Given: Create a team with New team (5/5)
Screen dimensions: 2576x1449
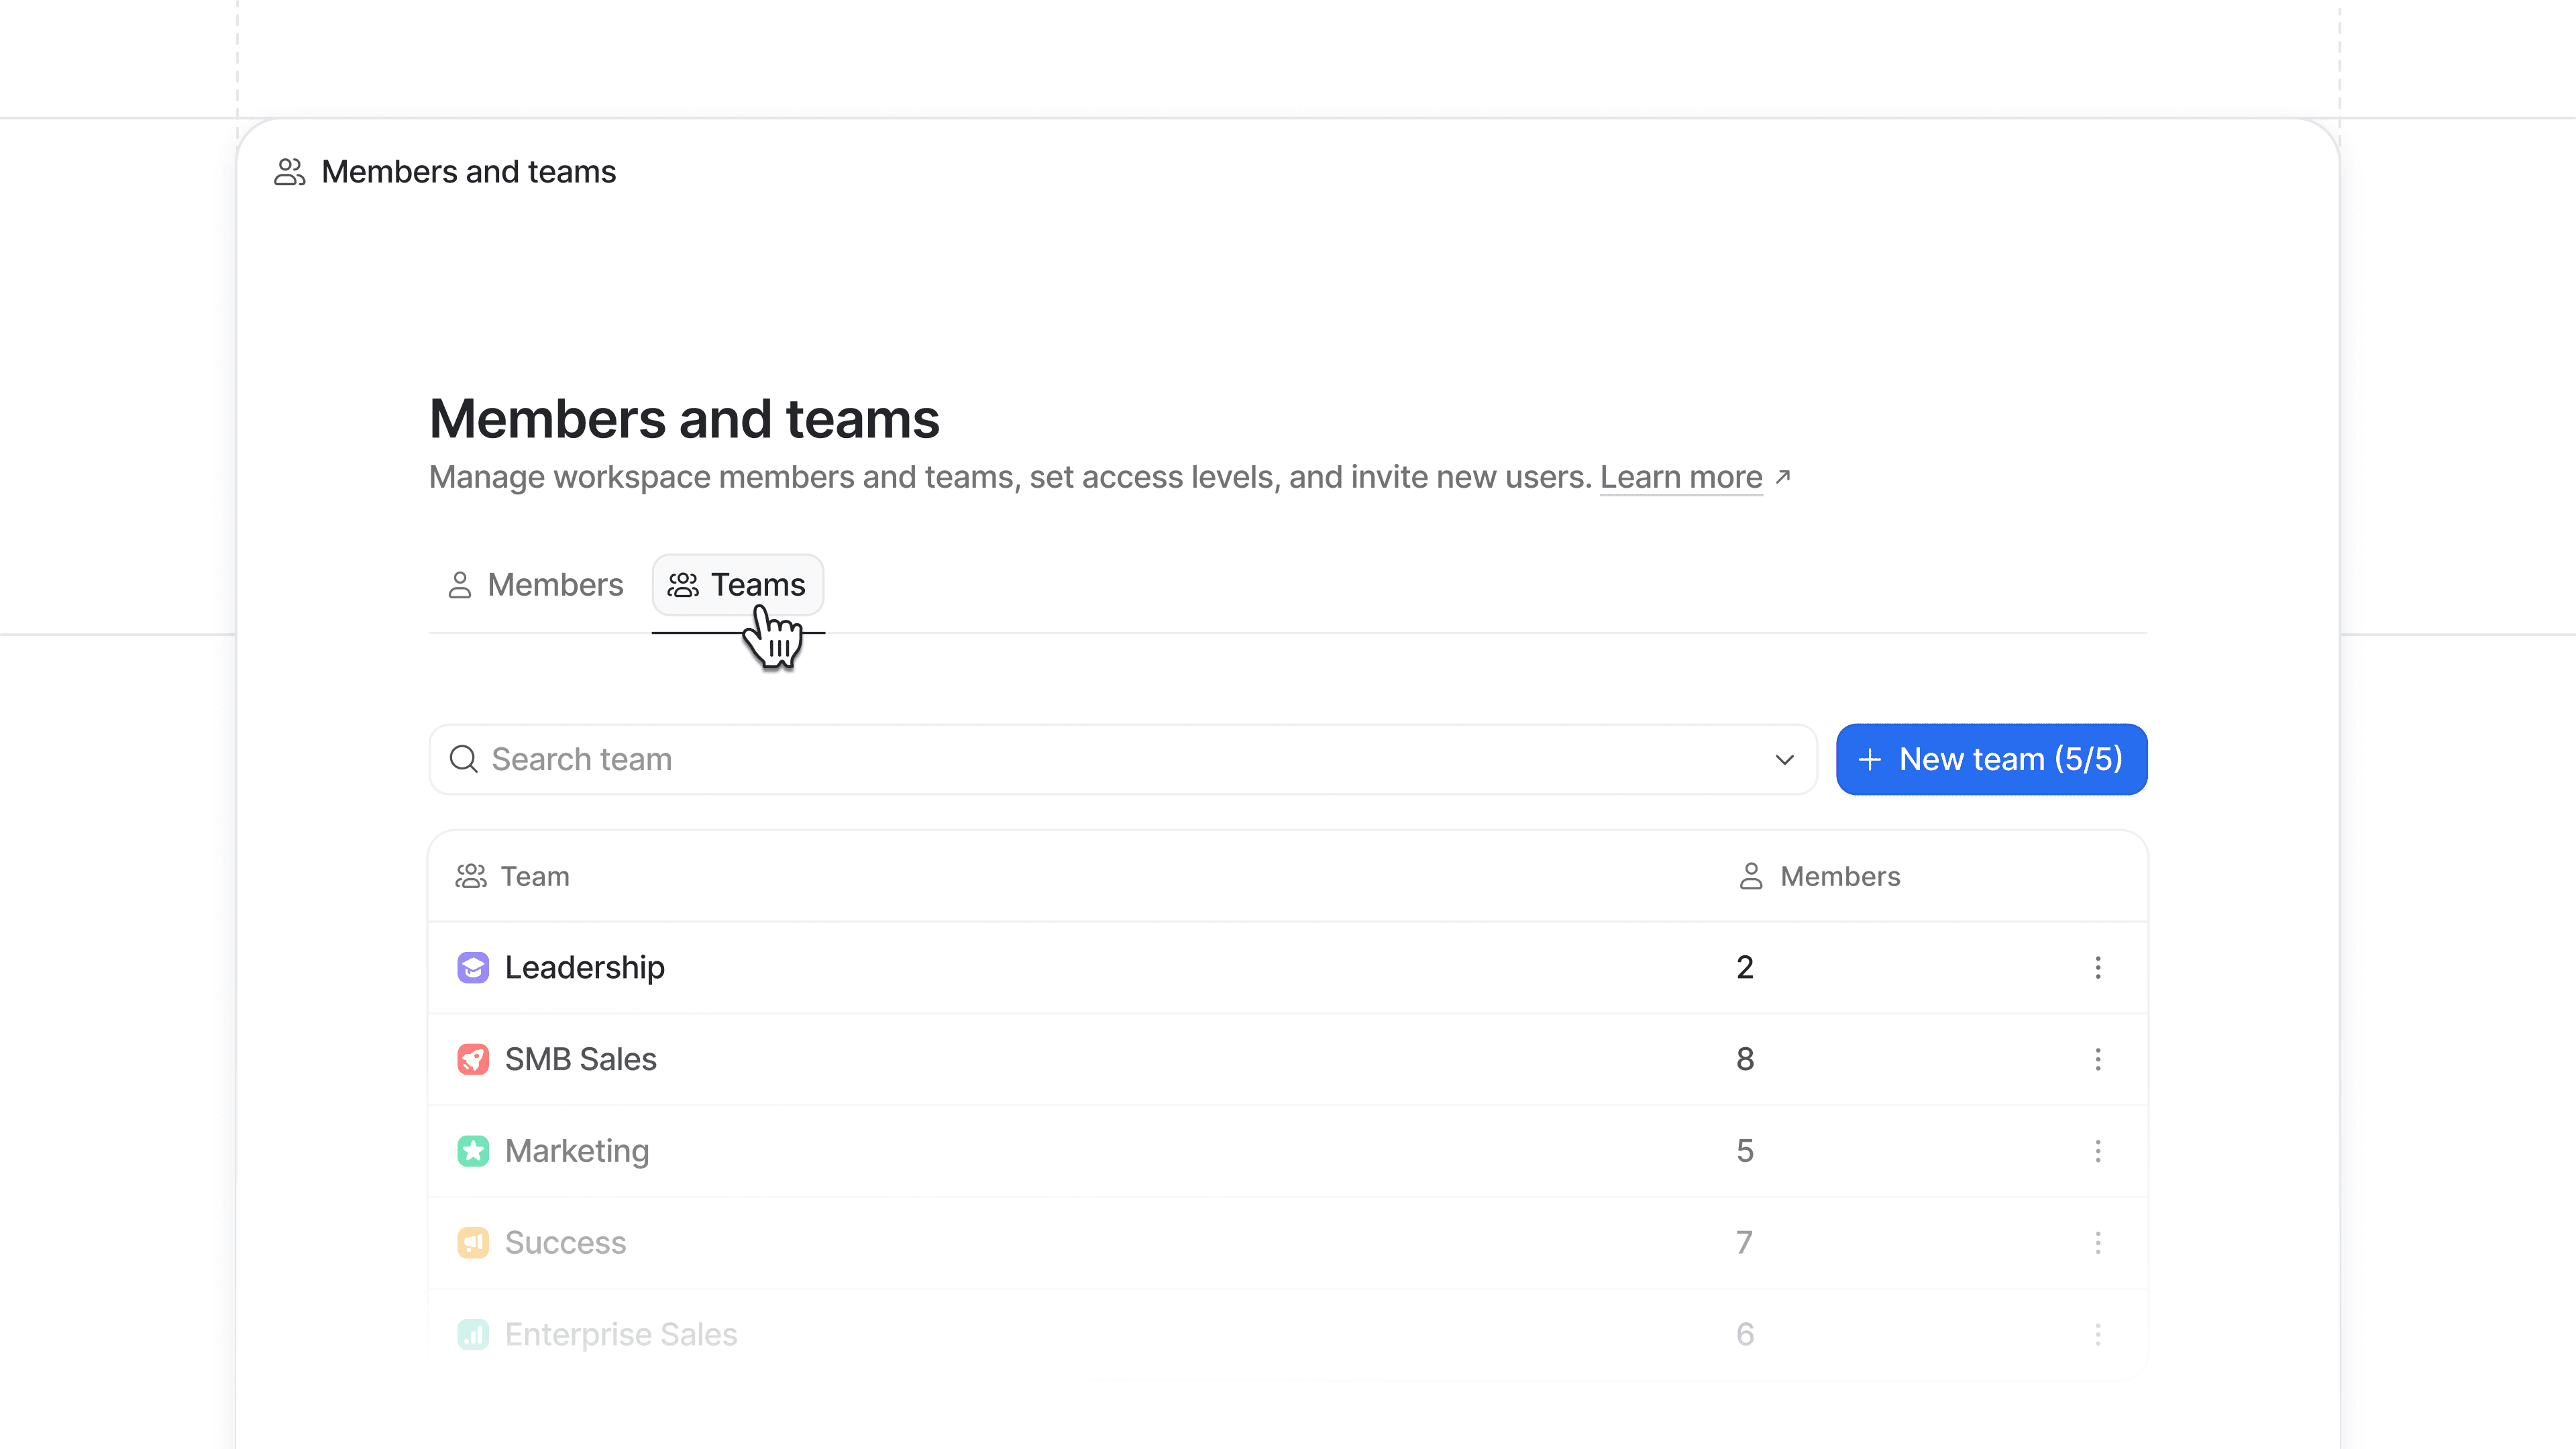Looking at the screenshot, I should tap(1991, 759).
